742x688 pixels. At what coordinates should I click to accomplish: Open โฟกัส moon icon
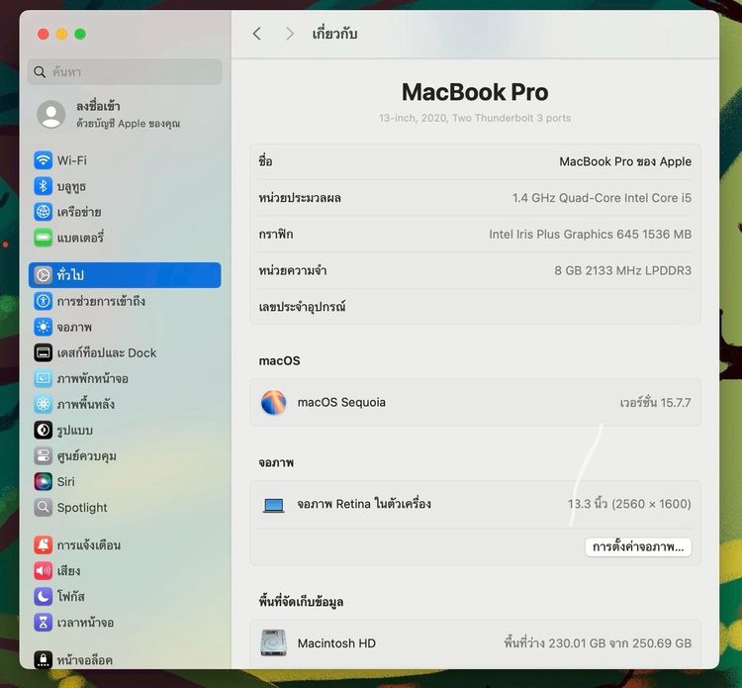pos(44,596)
